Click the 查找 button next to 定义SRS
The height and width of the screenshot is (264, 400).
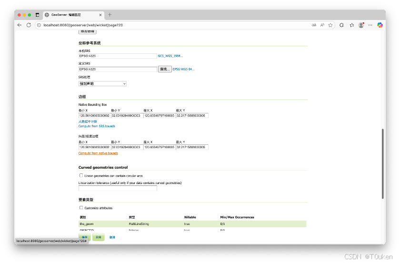(x=165, y=69)
